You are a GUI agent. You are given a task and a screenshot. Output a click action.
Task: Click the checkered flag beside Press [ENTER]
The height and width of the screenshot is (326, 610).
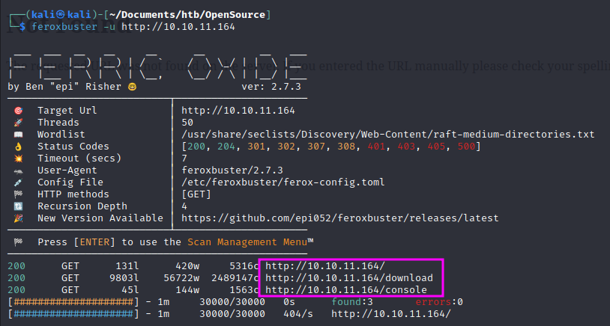click(18, 242)
